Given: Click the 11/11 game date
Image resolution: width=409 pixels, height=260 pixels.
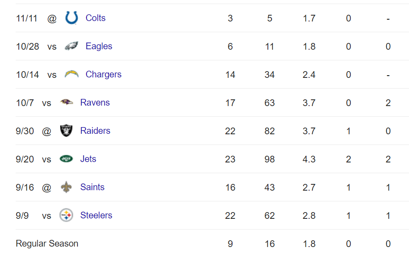Looking at the screenshot, I should (x=26, y=18).
